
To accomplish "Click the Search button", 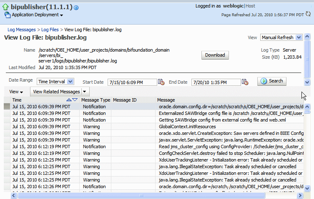I will [272, 81].
